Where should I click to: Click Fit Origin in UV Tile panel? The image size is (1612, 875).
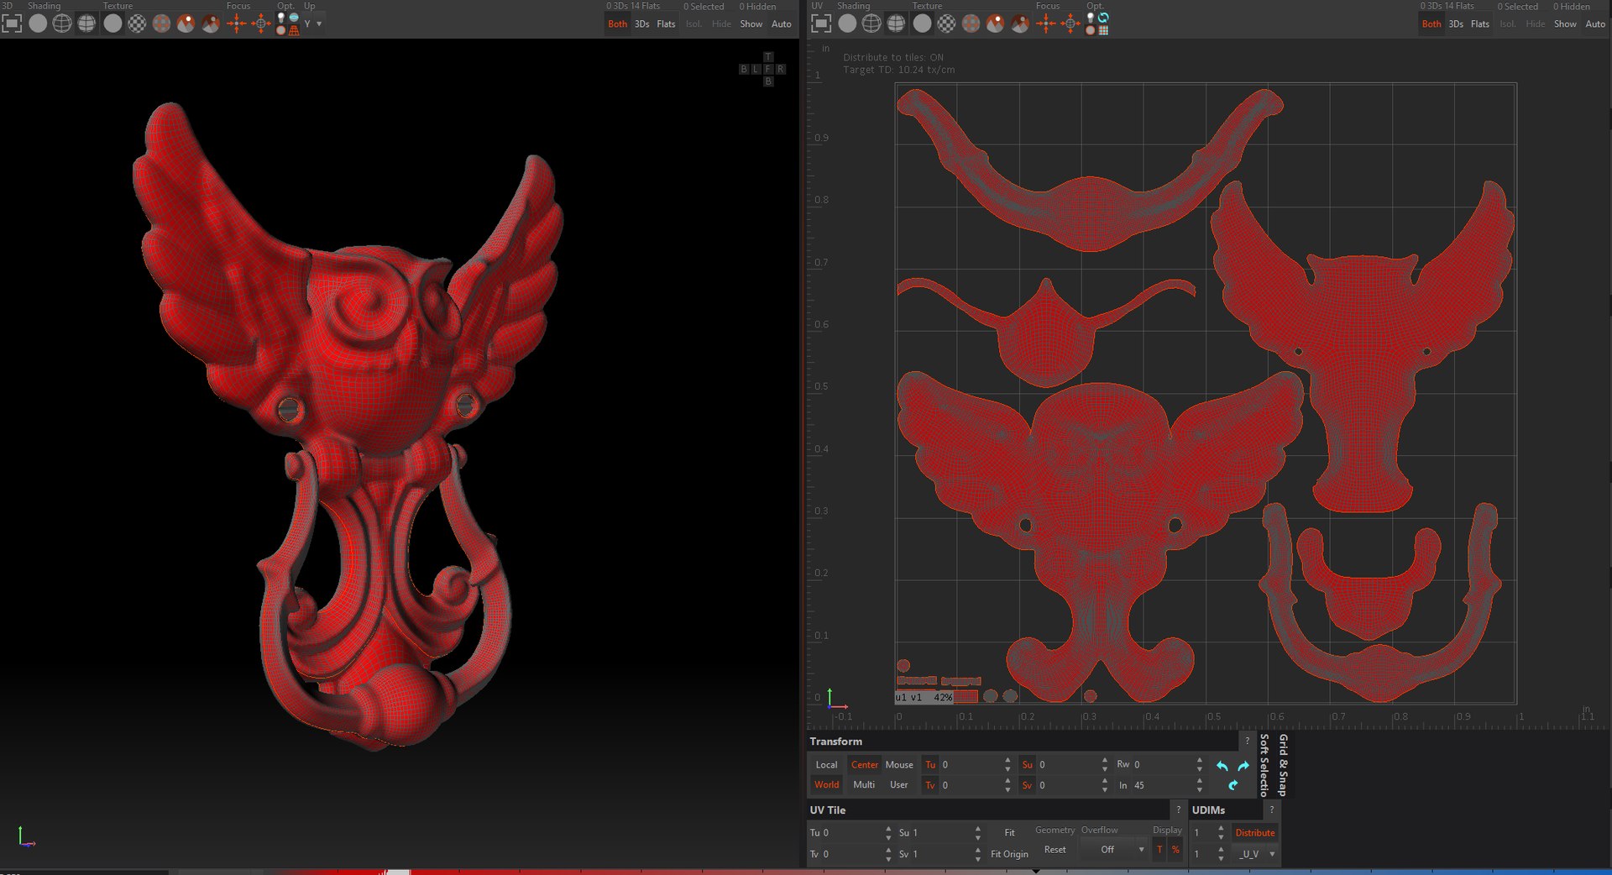(x=1009, y=854)
